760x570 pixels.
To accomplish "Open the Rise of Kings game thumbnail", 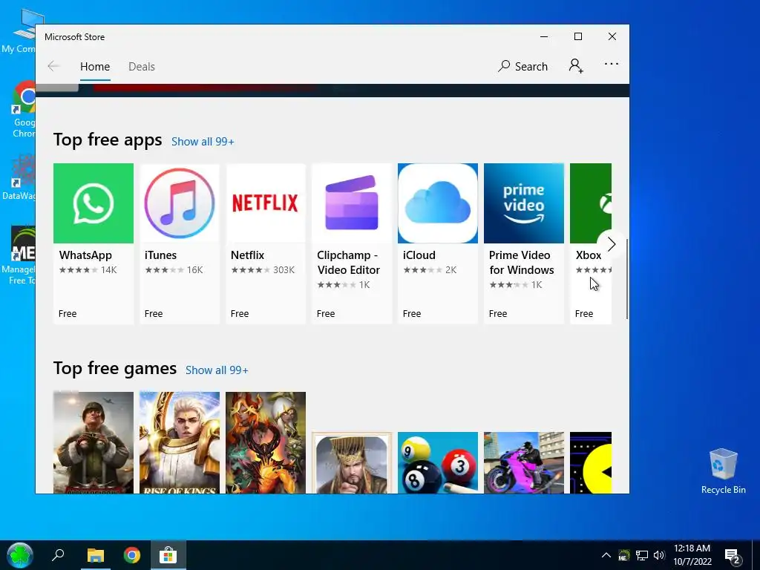I will coord(180,442).
